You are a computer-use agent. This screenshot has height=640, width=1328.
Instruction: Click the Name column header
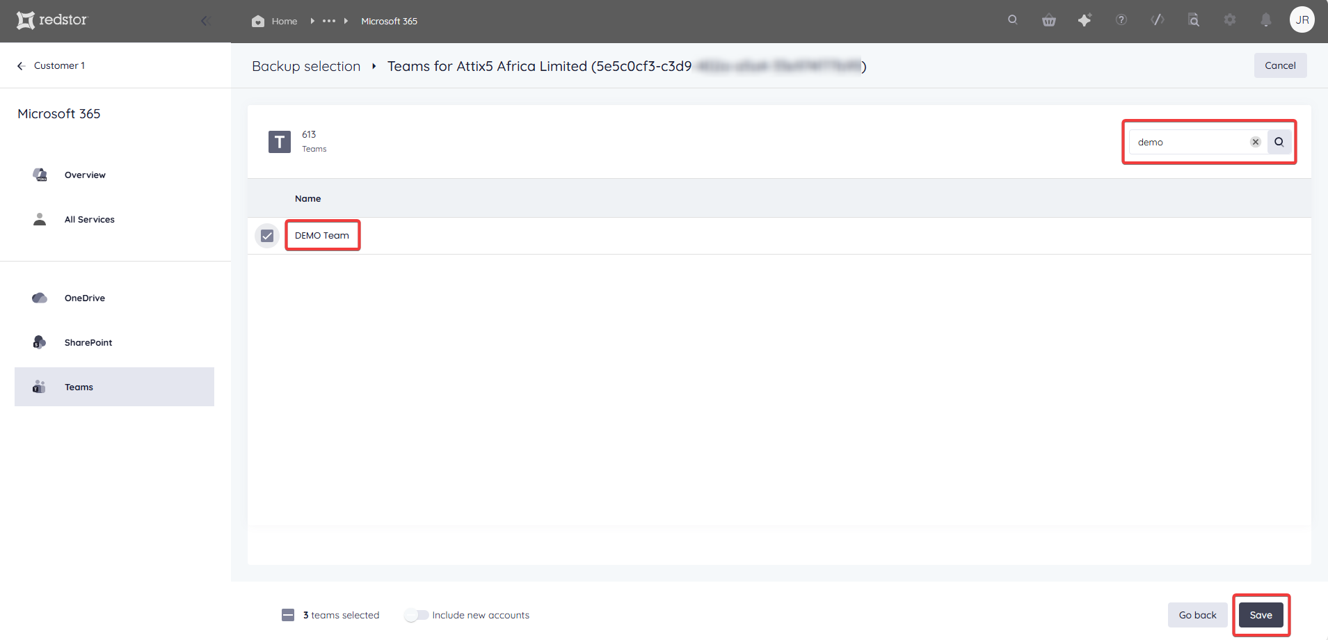(307, 198)
